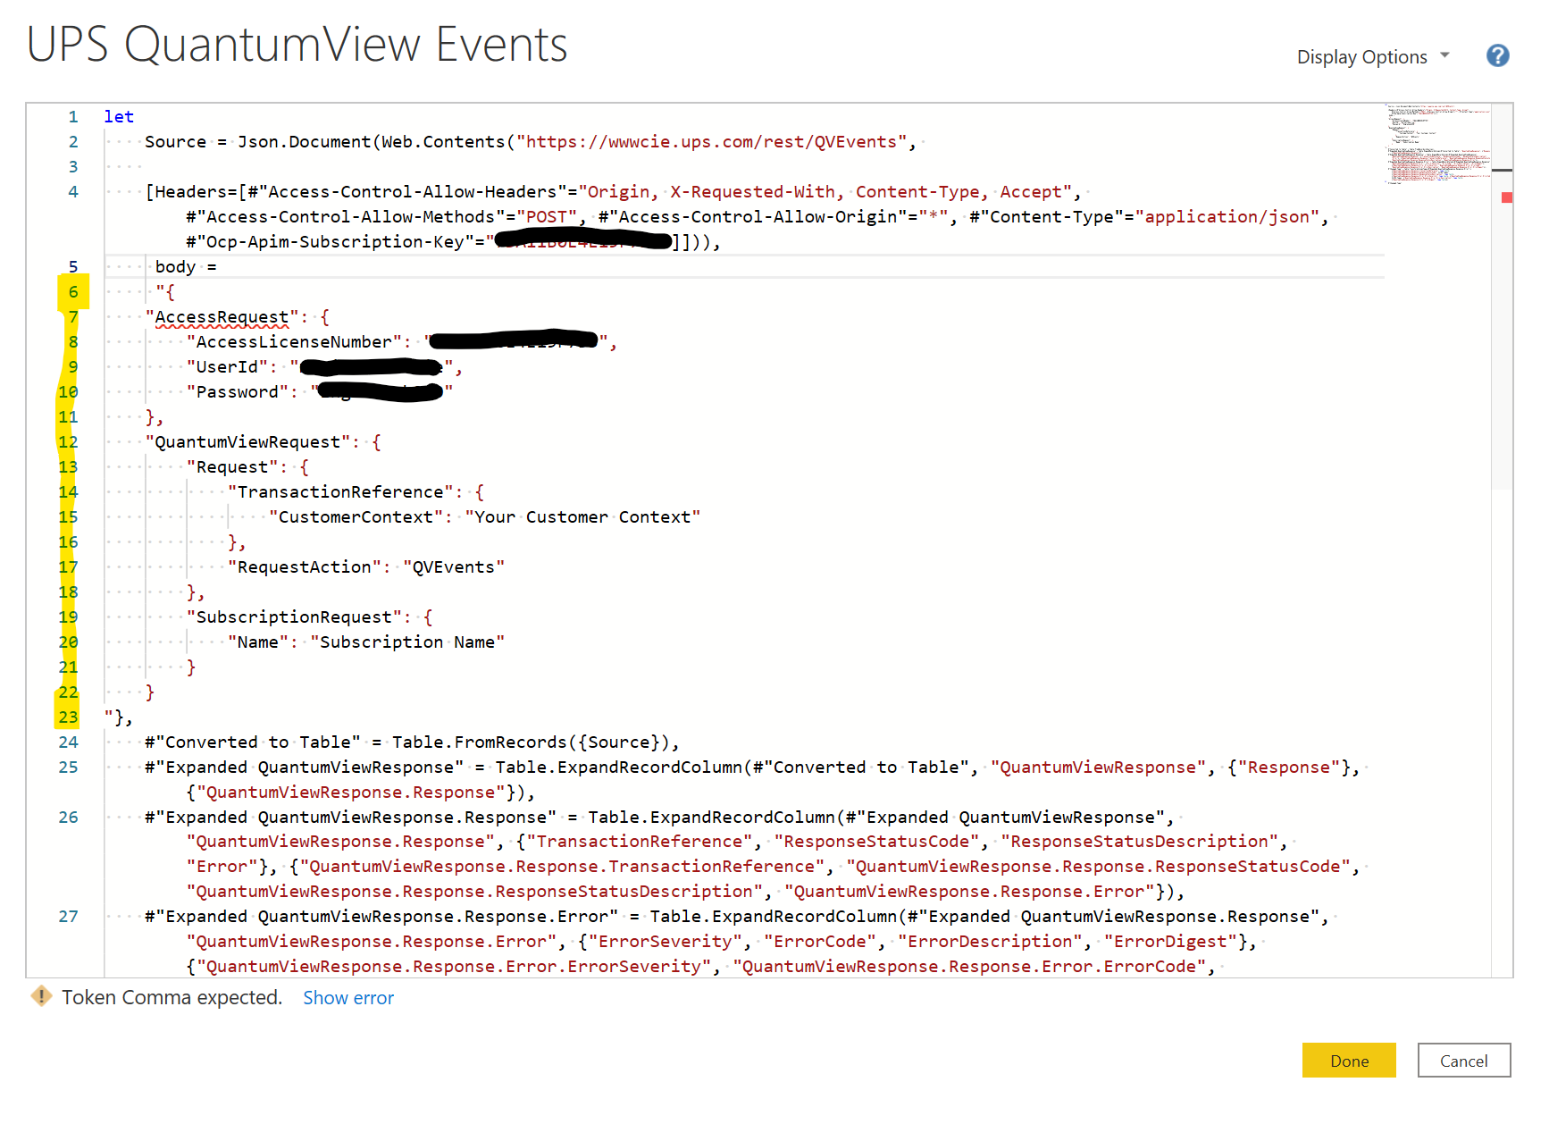Viewport: 1549px width, 1124px height.
Task: Click the "let" keyword on line 1
Action: pos(119,117)
